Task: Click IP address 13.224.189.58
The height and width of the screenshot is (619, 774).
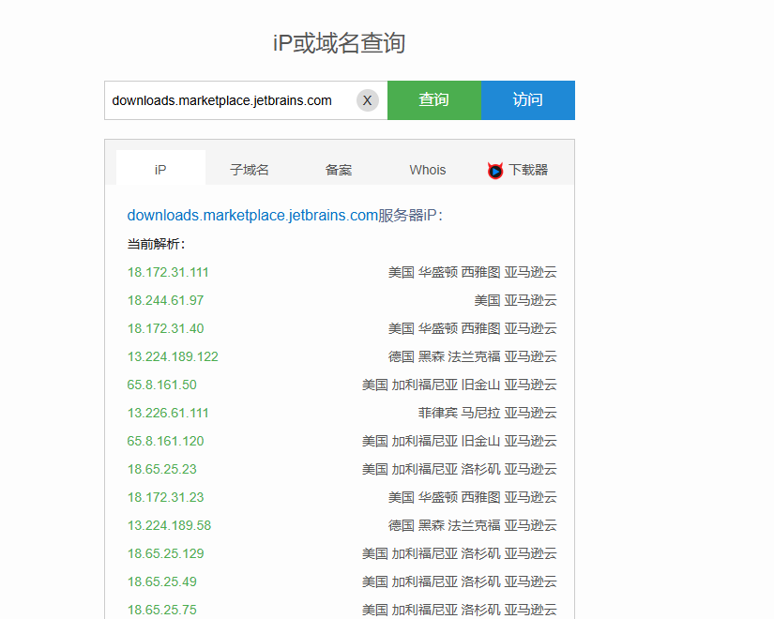Action: click(x=169, y=526)
